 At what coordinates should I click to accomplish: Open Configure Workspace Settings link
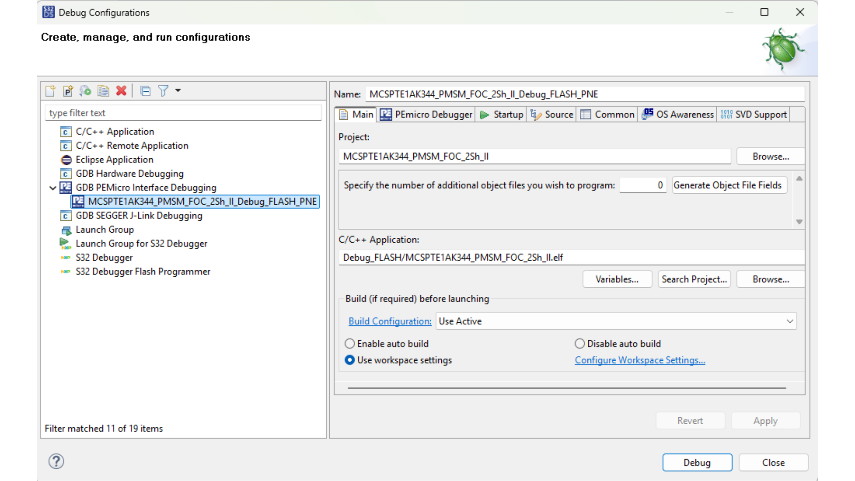coord(640,360)
